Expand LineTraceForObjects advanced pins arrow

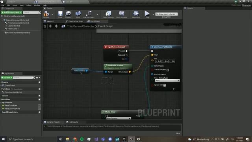[174, 89]
